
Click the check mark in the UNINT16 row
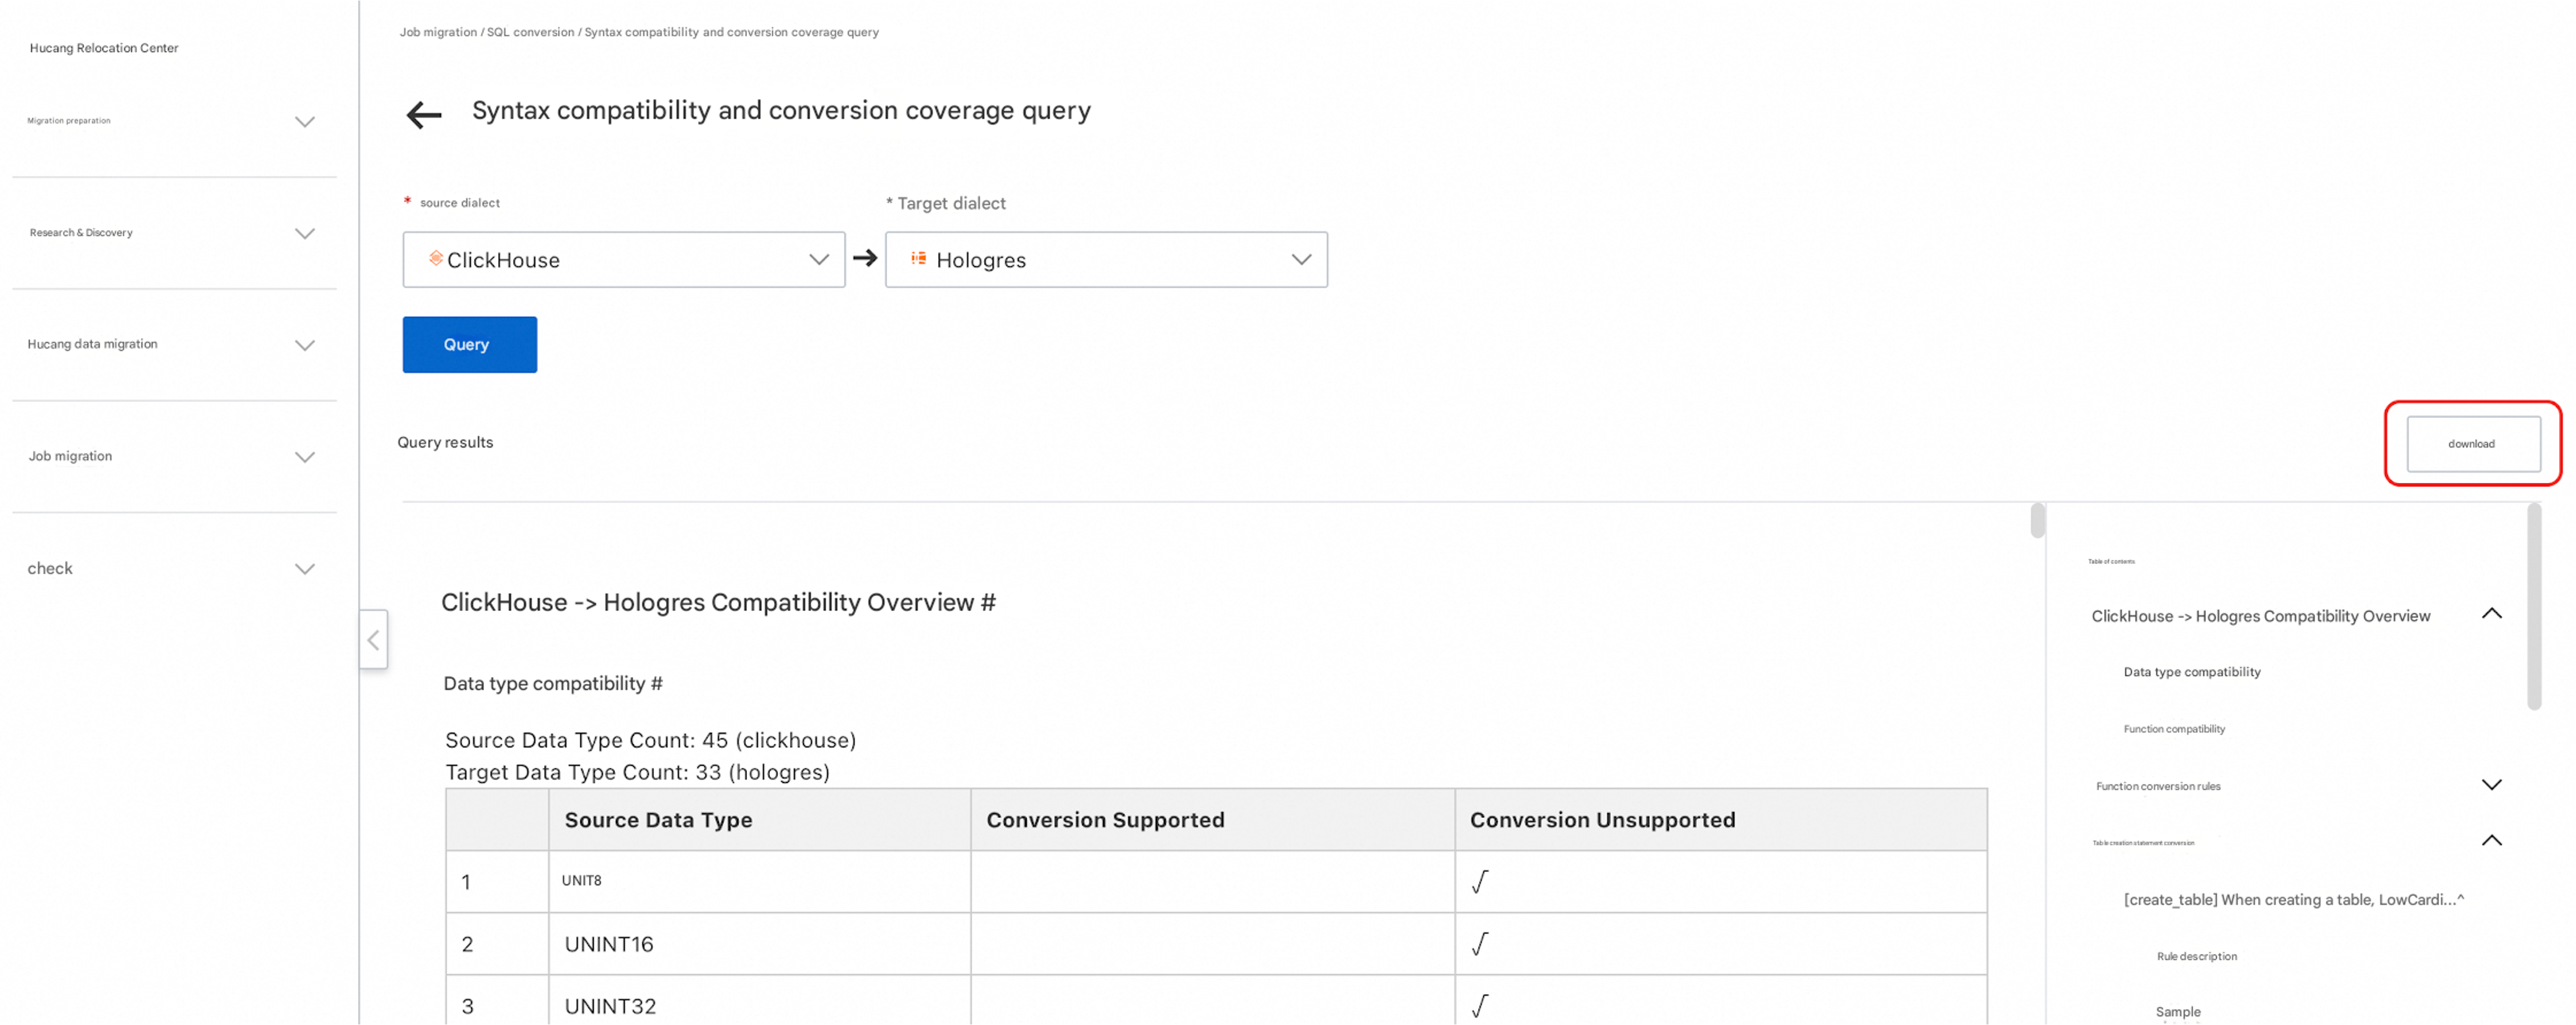pos(1480,944)
